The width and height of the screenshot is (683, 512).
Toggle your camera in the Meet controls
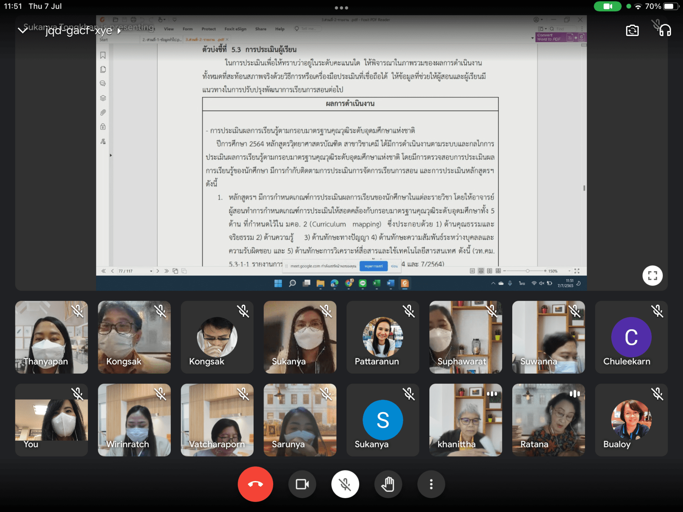tap(302, 484)
